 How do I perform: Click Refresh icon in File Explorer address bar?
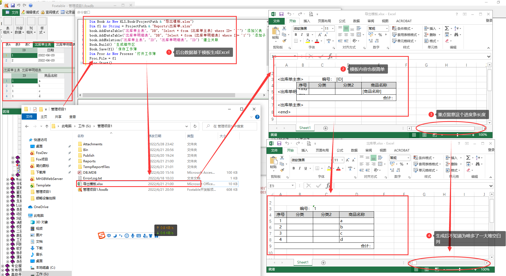pos(195,126)
